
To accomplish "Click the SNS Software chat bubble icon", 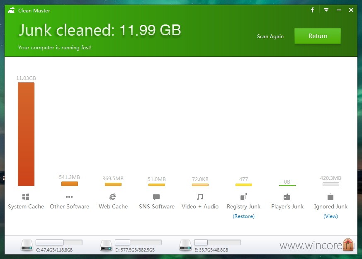I will click(156, 197).
